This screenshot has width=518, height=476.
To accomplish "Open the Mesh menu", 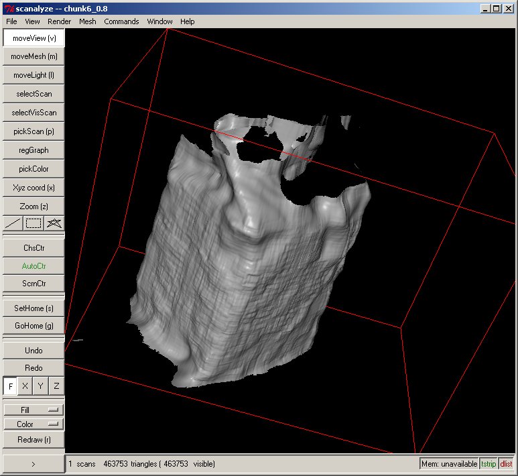I will point(87,21).
